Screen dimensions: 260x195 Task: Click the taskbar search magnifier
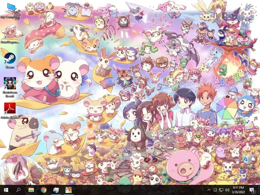pyautogui.click(x=18, y=190)
